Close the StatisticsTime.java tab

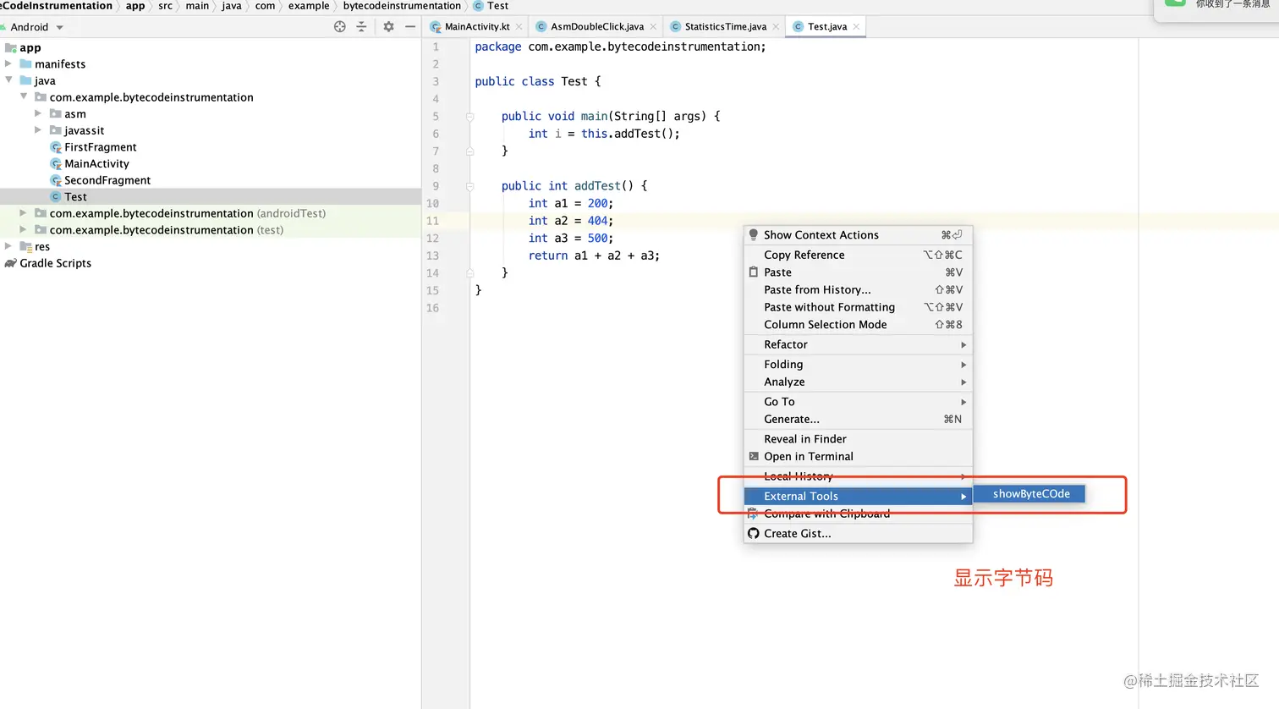[776, 27]
